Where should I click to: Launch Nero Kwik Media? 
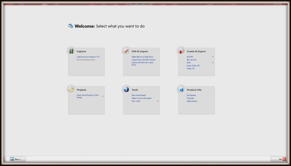pyautogui.click(x=138, y=95)
